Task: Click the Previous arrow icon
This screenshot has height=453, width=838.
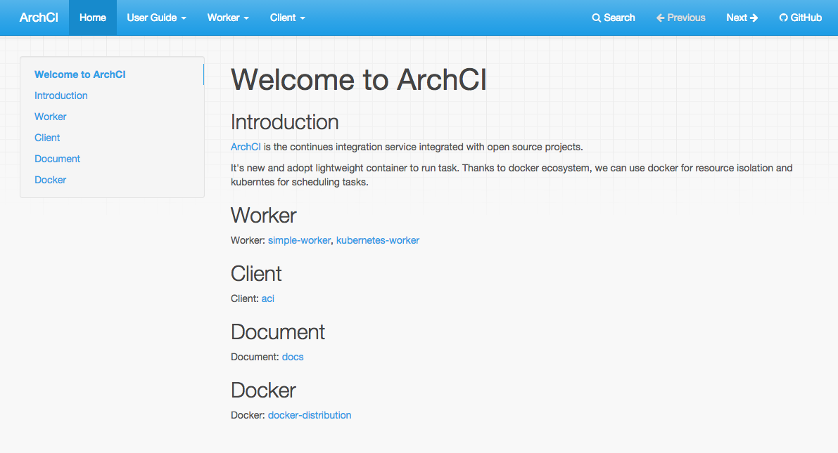Action: coord(661,18)
